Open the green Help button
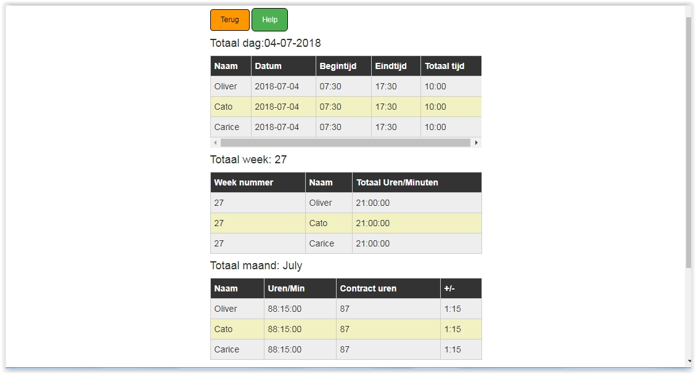 coord(269,20)
